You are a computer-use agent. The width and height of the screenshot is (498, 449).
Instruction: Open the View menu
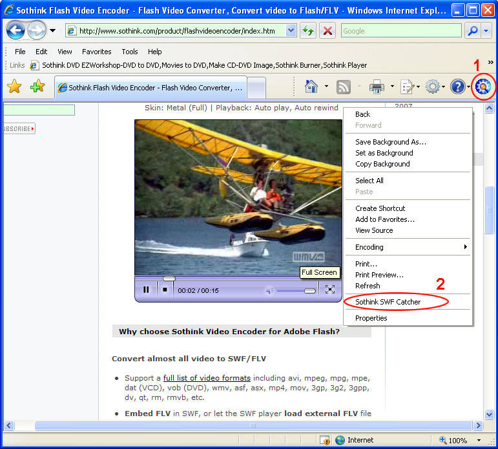click(65, 52)
